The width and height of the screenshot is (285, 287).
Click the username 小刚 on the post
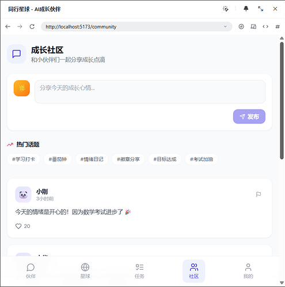pos(42,192)
